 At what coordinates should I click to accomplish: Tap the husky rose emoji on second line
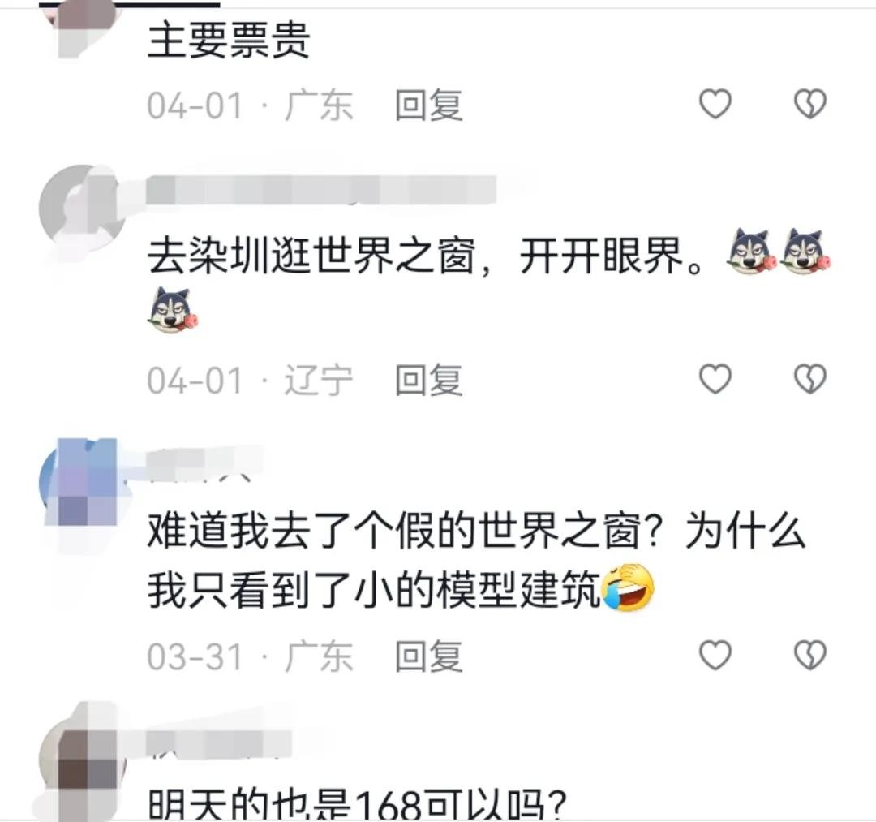173,310
